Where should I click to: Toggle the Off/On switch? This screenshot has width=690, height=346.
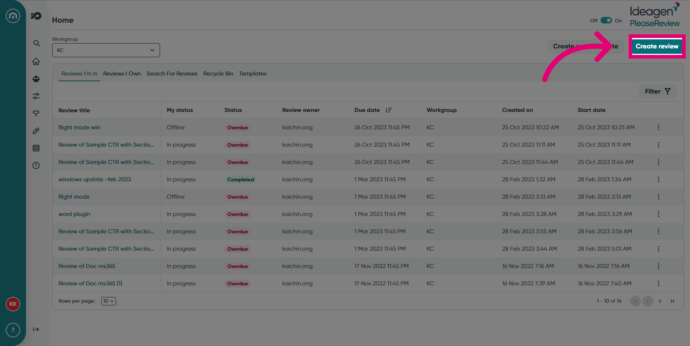(x=606, y=20)
